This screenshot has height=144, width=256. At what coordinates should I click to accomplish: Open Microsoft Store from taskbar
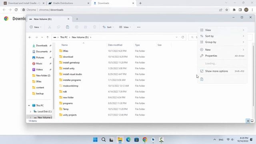136,140
